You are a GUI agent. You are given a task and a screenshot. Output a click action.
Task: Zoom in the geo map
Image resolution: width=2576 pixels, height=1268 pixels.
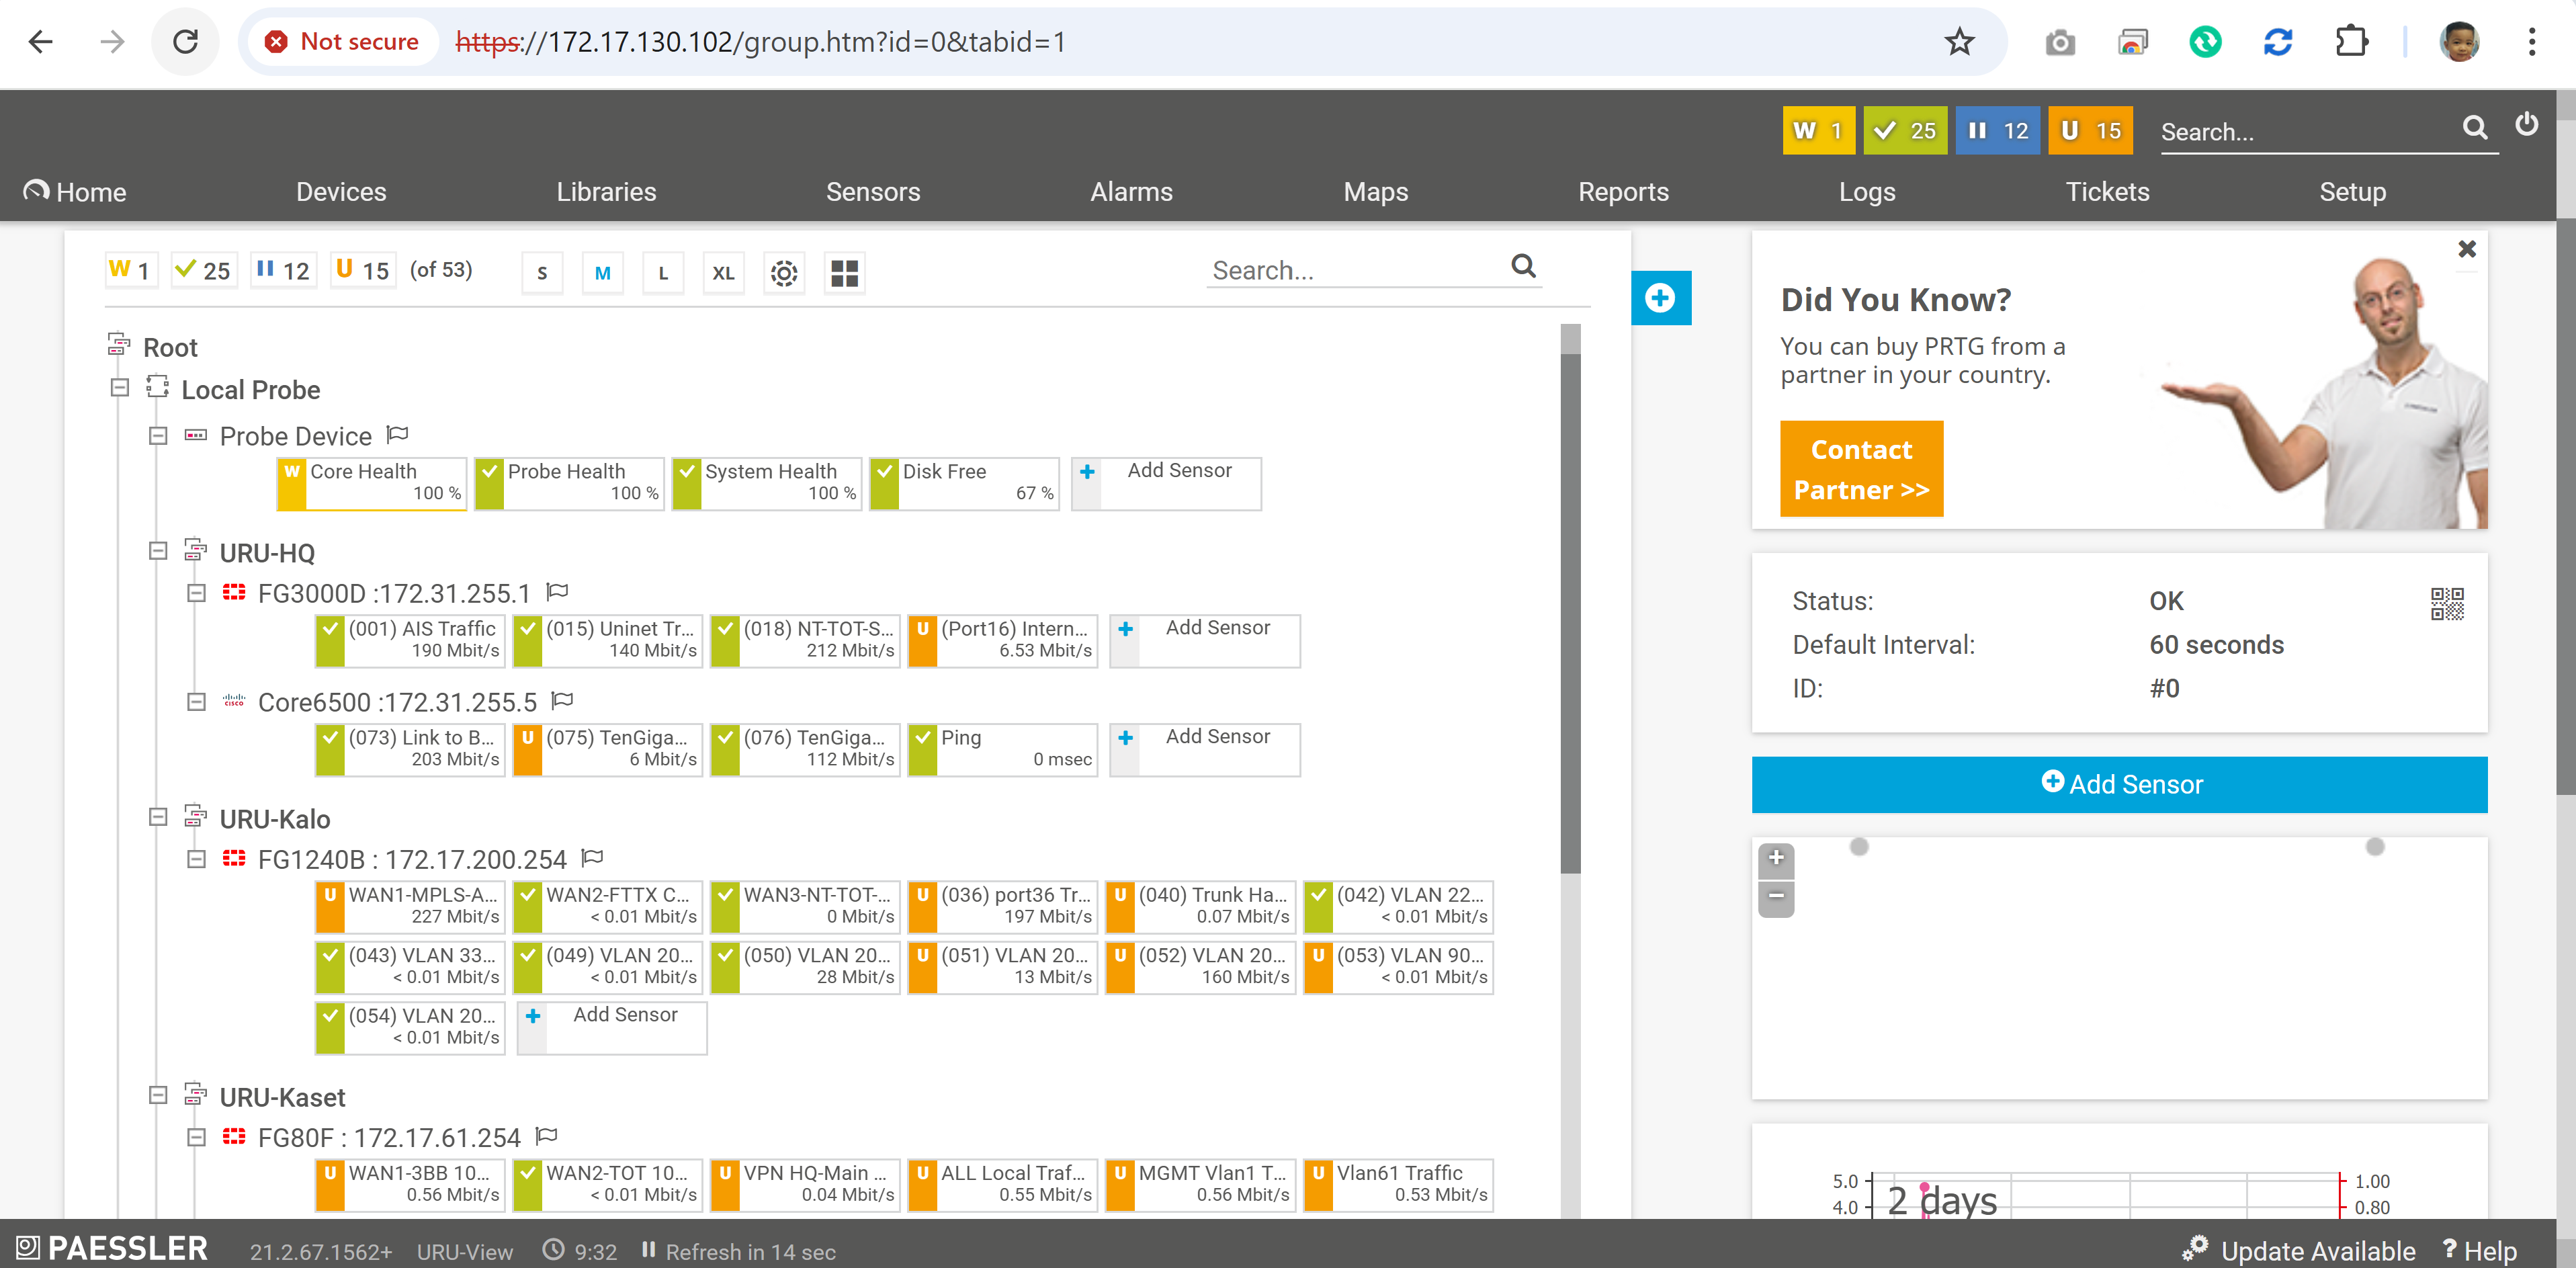pyautogui.click(x=1776, y=859)
